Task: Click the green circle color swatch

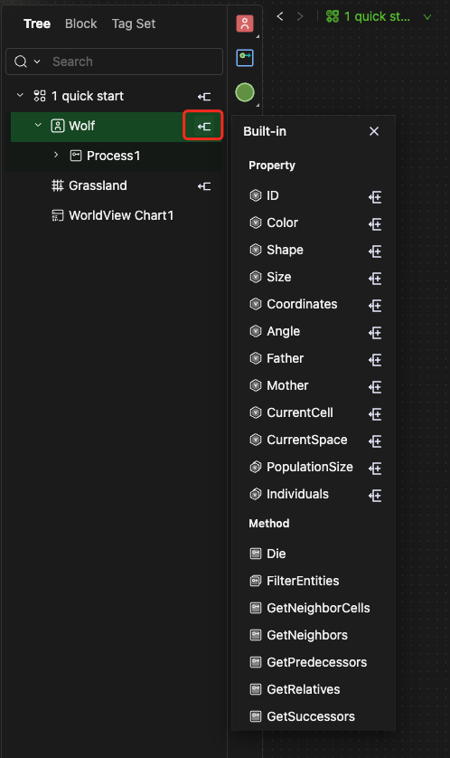Action: point(245,92)
